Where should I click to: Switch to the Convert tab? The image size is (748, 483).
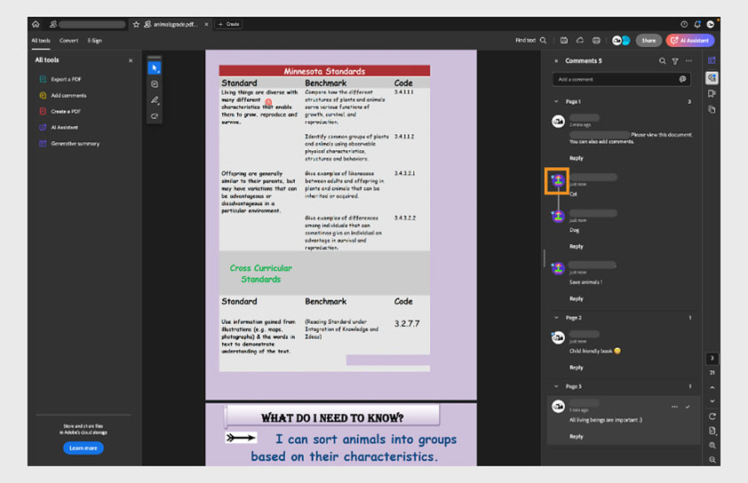(x=68, y=40)
